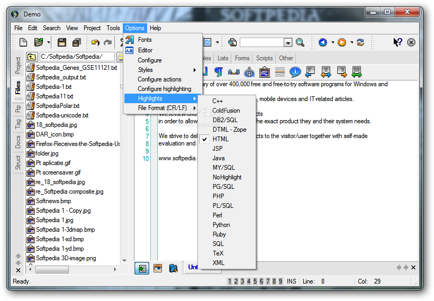Choose XML from the Highlights list
The height and width of the screenshot is (301, 434).
click(x=227, y=263)
